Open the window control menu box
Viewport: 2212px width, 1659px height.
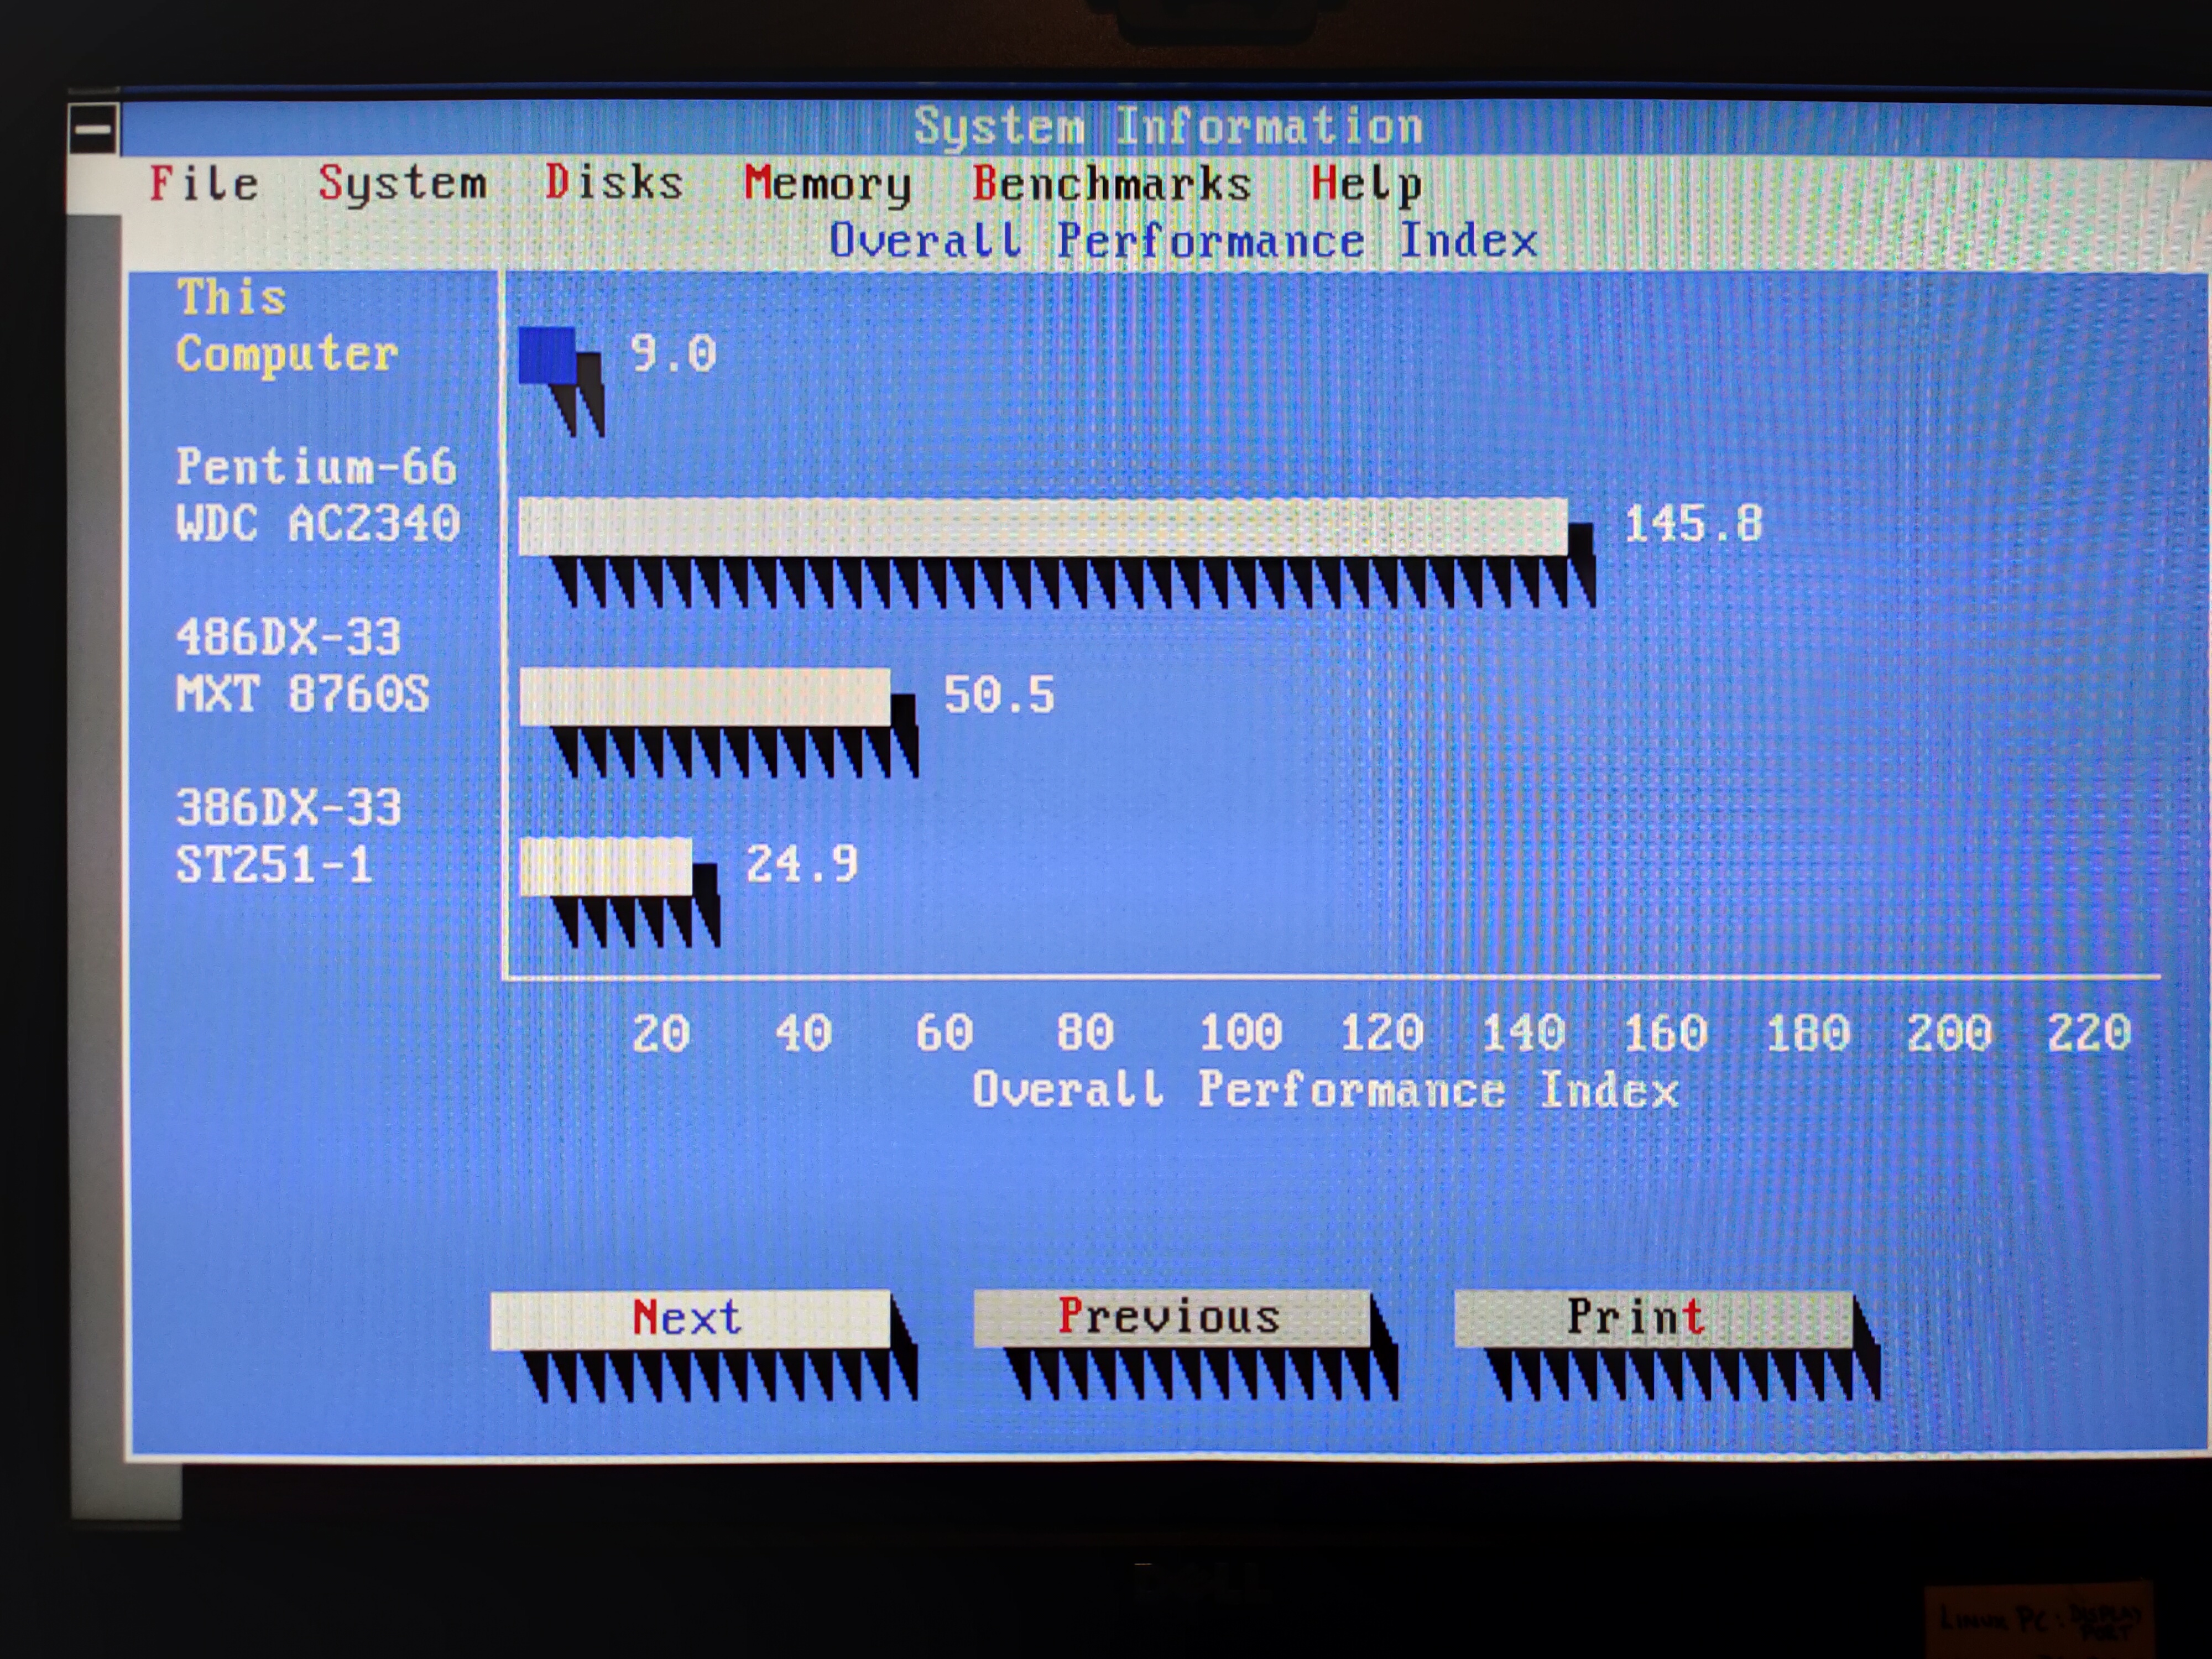click(x=93, y=129)
